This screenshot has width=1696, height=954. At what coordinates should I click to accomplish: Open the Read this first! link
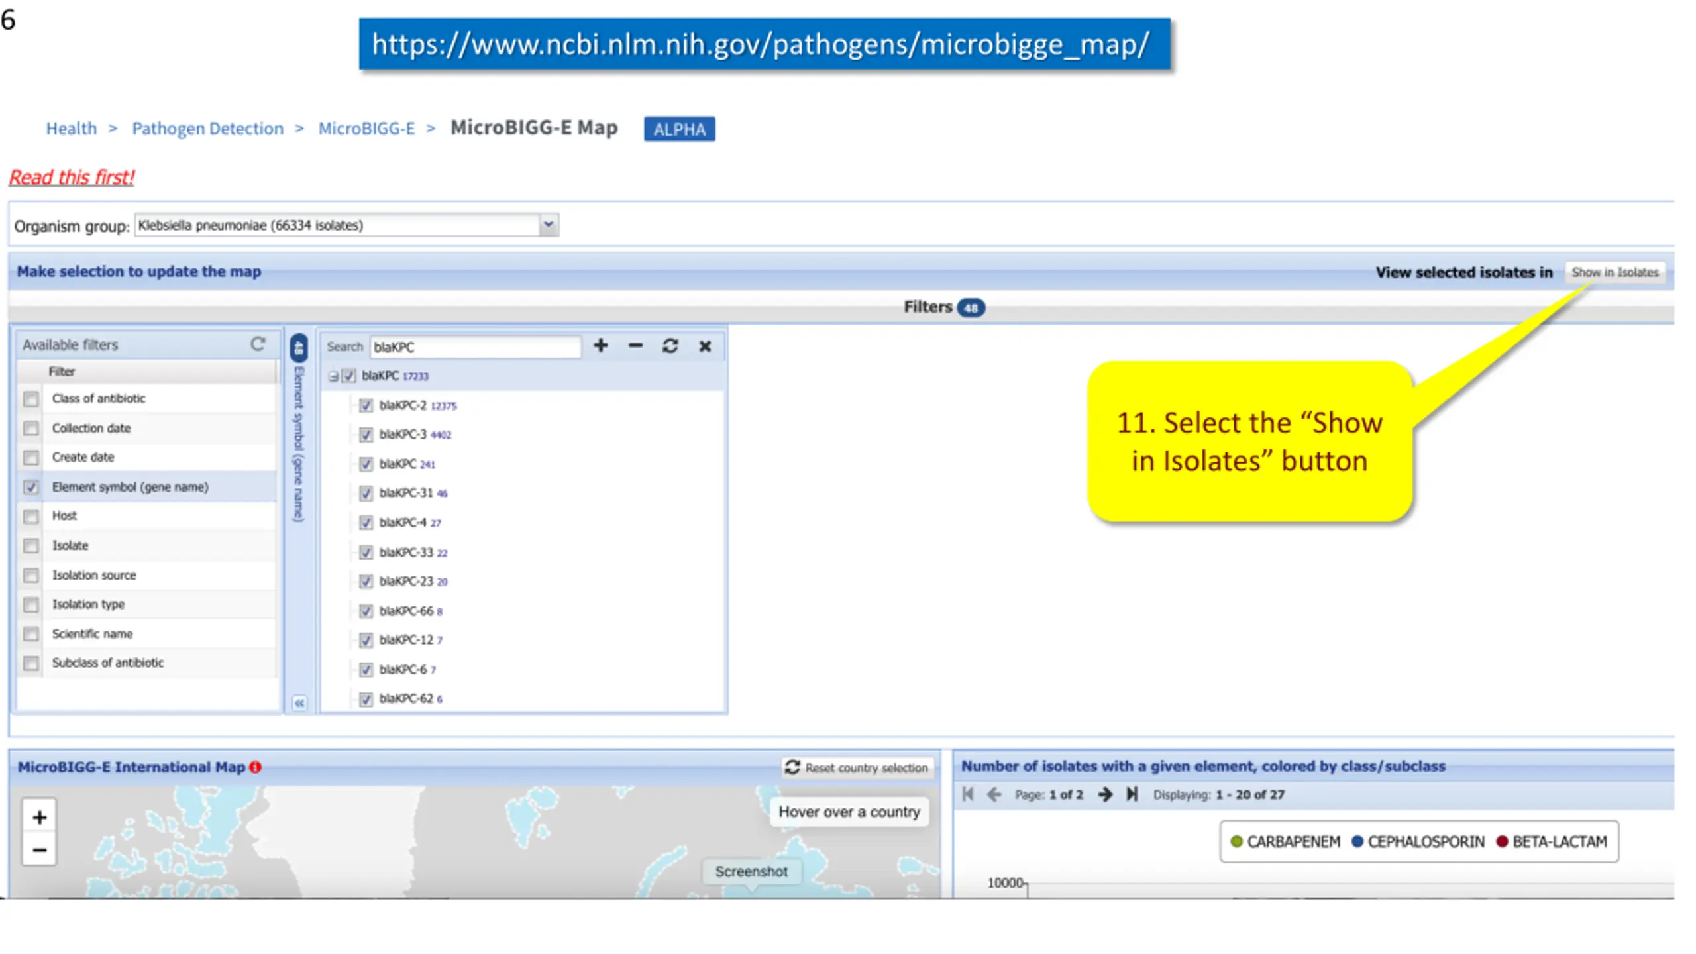[71, 177]
